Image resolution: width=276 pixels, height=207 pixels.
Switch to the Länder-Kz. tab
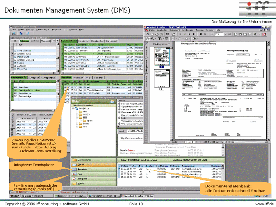83,41
